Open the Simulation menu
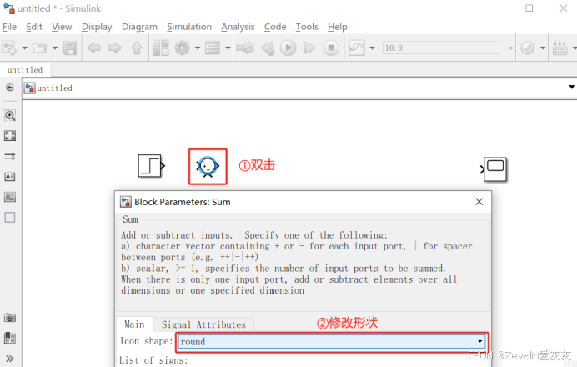577x367 pixels. (x=189, y=27)
